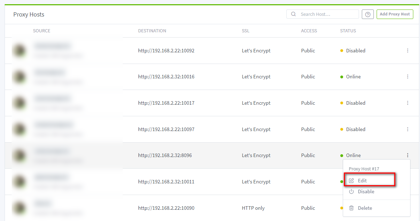Click the Disable power icon in menu
The width and height of the screenshot is (420, 221).
coord(351,191)
